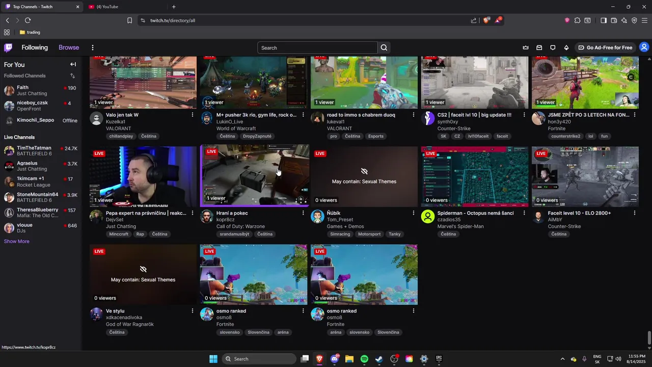Click the Twitch logo home icon
Viewport: 652px width, 367px height.
8,47
